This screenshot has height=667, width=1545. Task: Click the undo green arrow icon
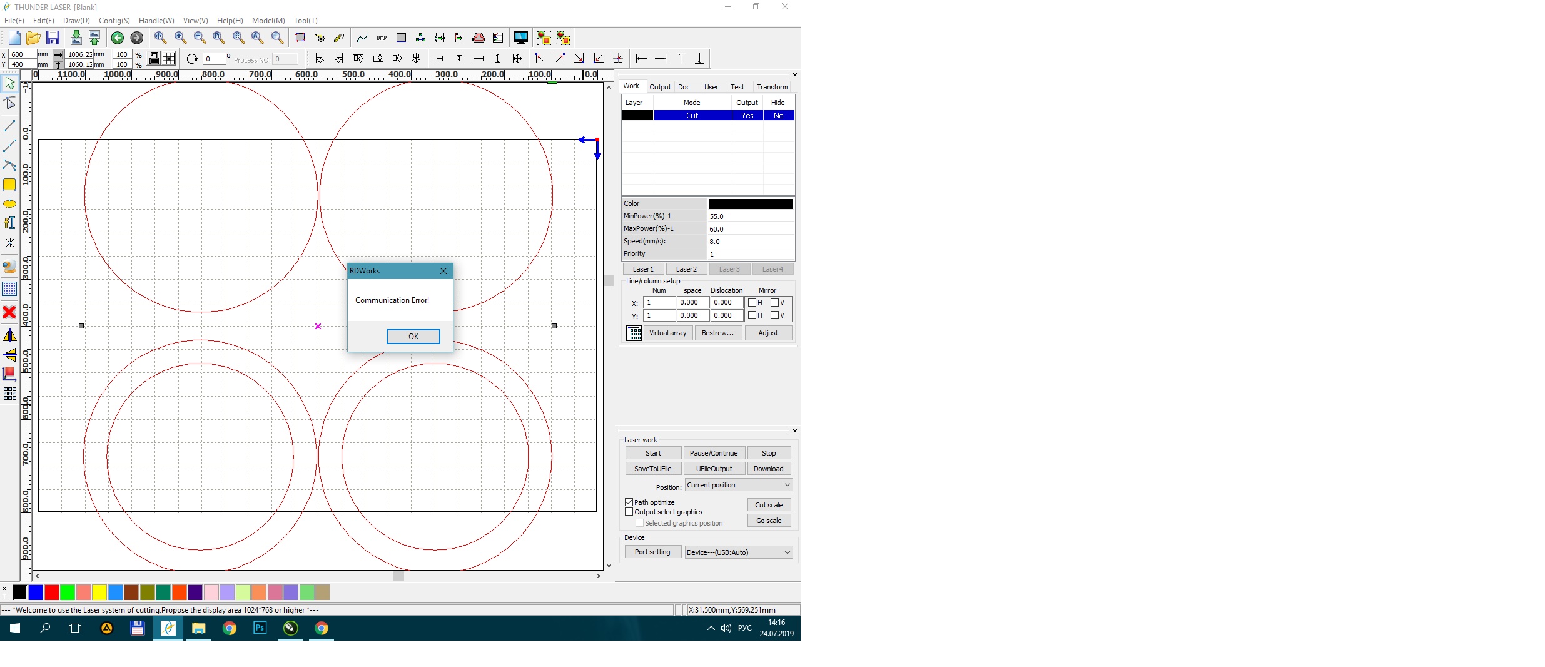(x=117, y=38)
